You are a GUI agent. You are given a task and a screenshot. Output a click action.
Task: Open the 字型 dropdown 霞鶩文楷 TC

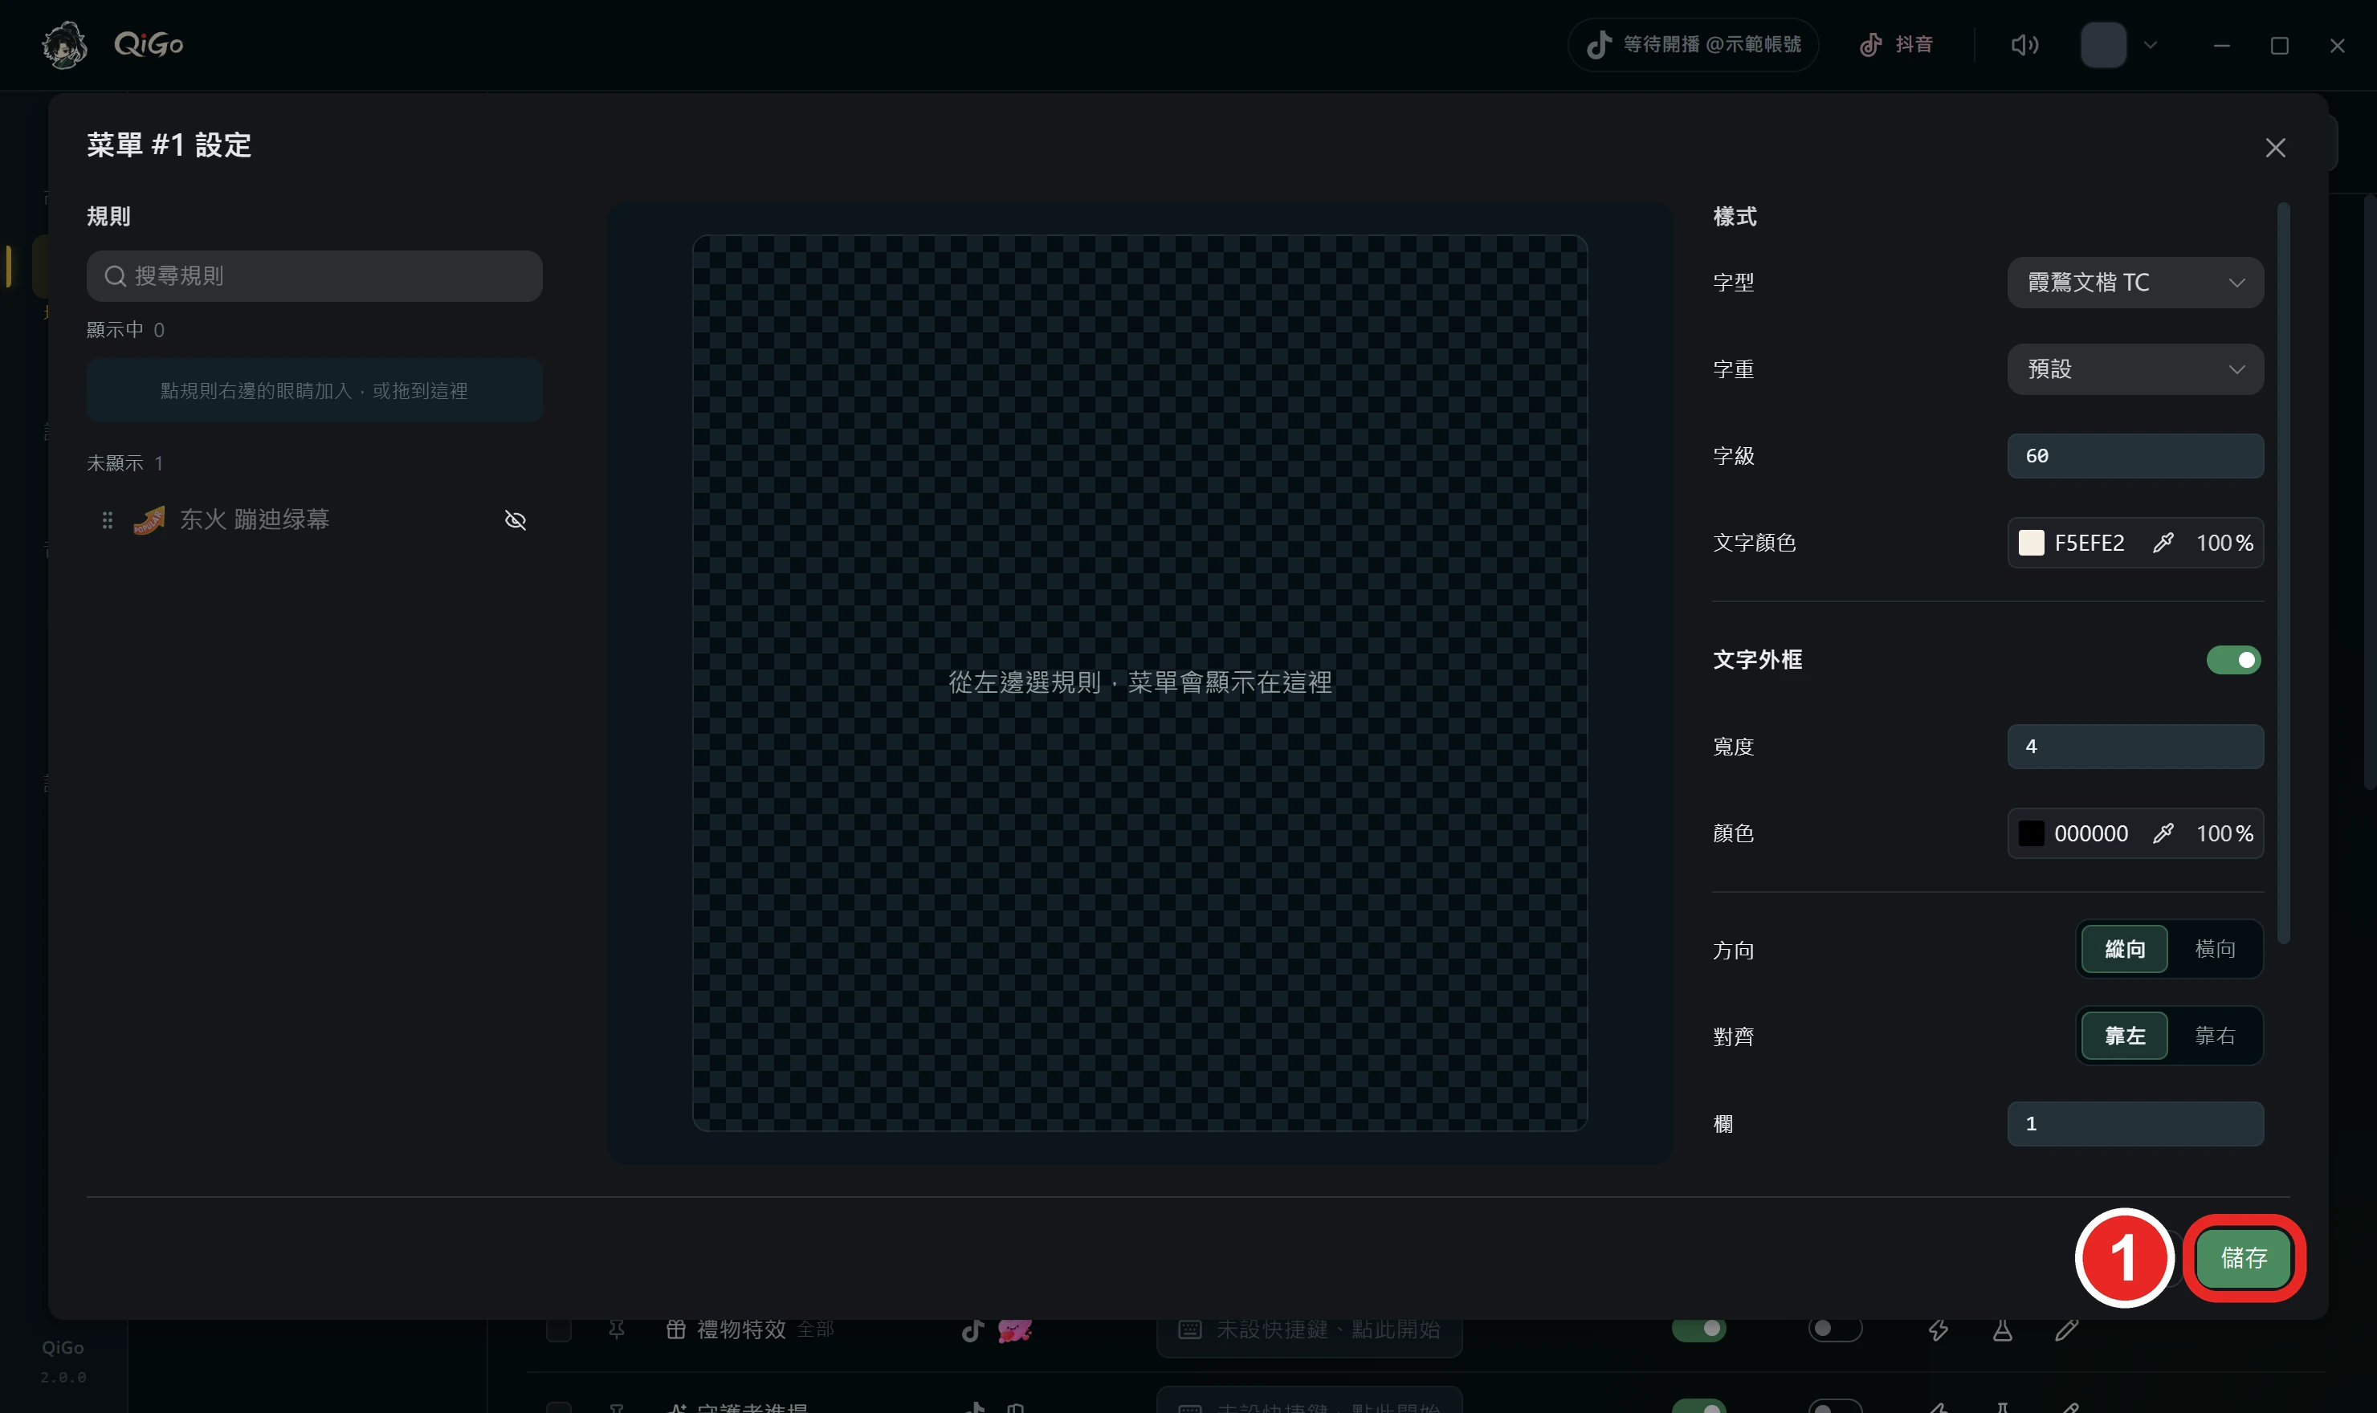click(x=2135, y=283)
